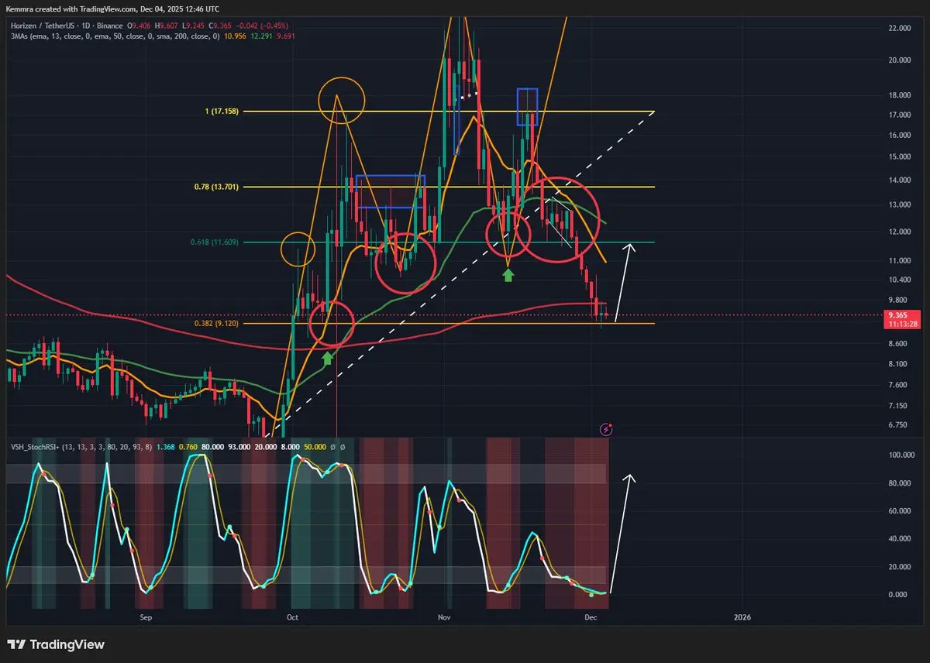This screenshot has height=663, width=930.
Task: Click the 6.750 price axis label
Action: pyautogui.click(x=898, y=425)
